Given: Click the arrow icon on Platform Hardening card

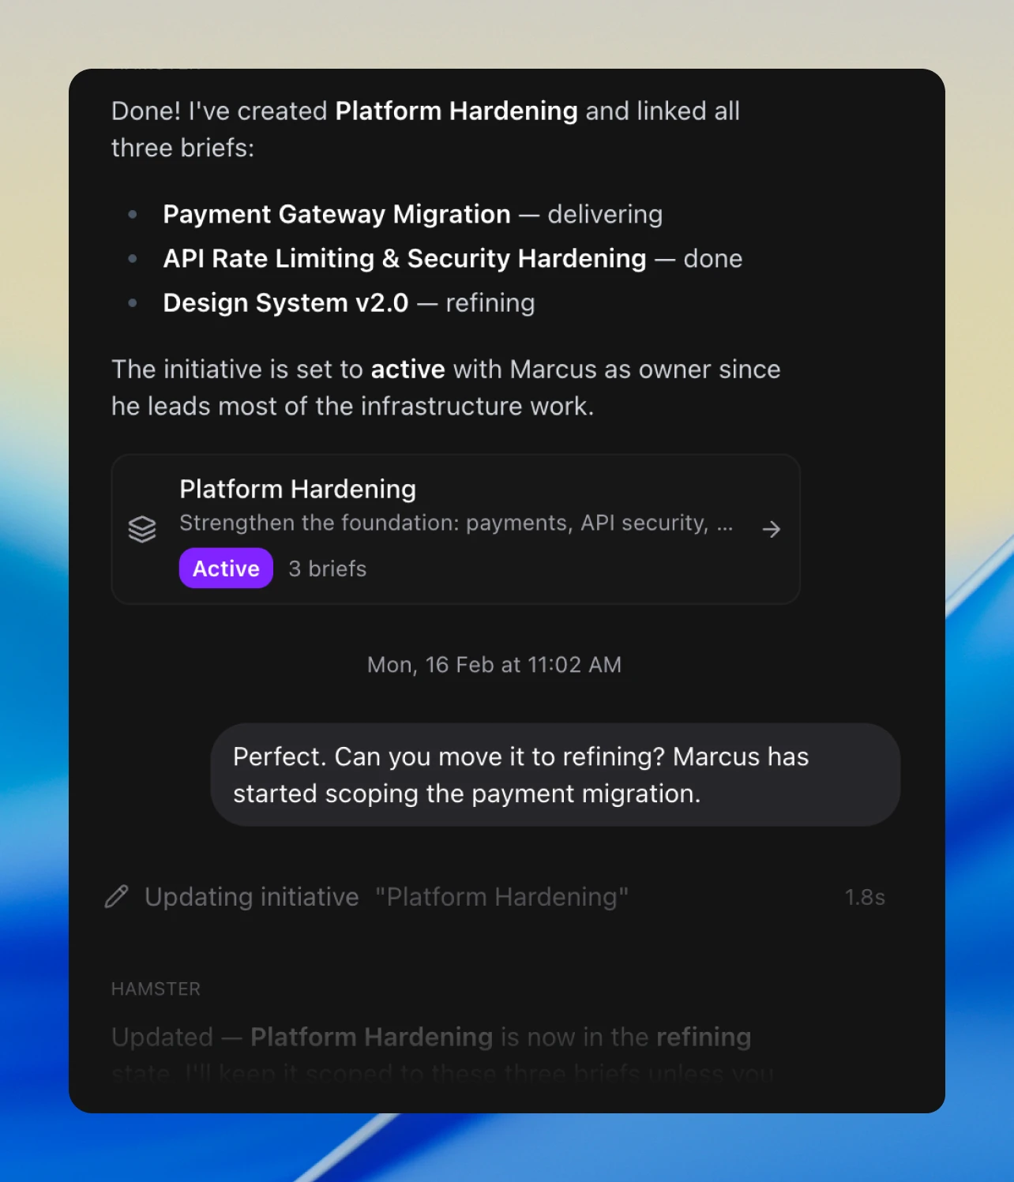Looking at the screenshot, I should point(772,529).
